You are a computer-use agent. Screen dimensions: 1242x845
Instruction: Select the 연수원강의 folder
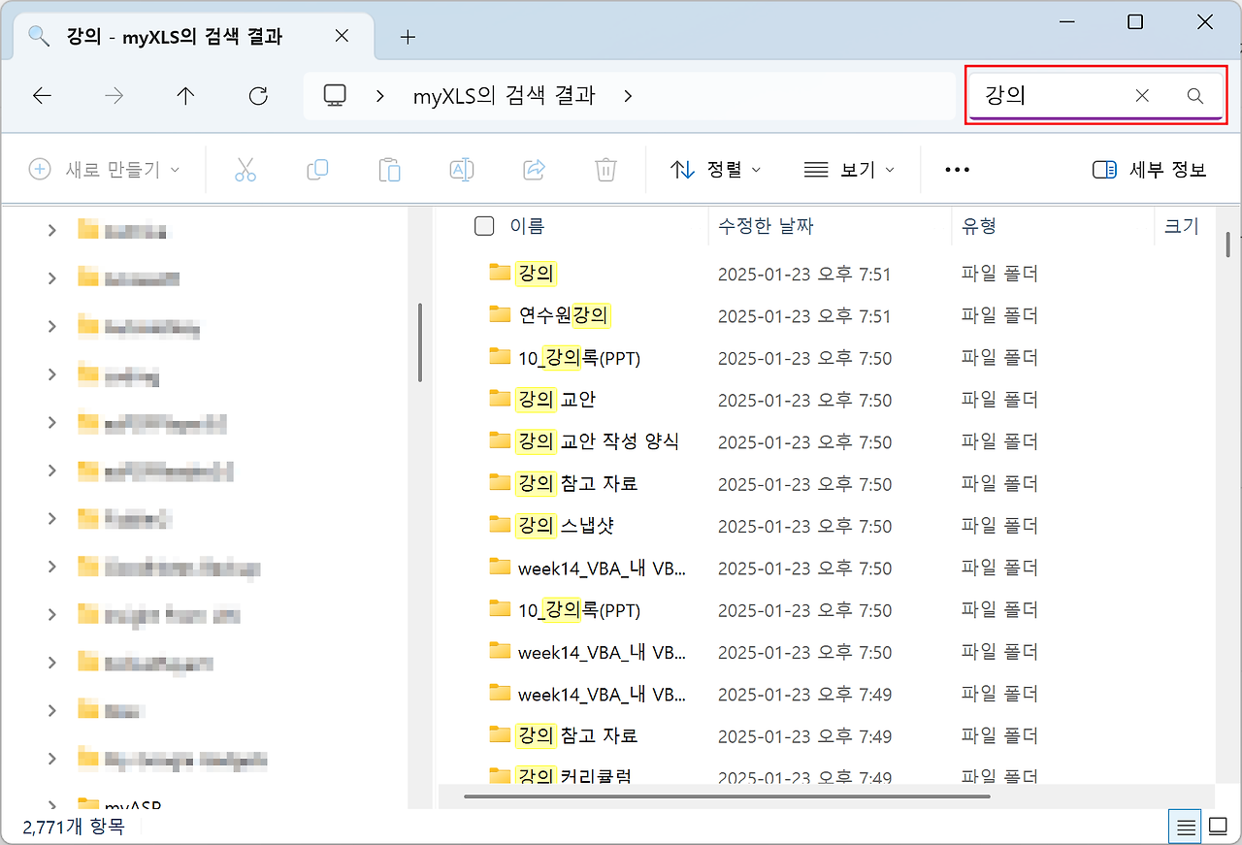[x=563, y=315]
